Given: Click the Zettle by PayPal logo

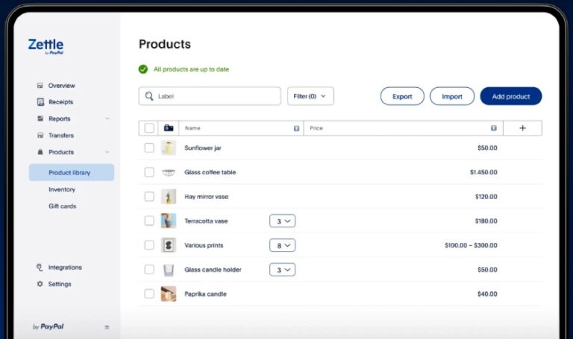Looking at the screenshot, I should [x=46, y=46].
